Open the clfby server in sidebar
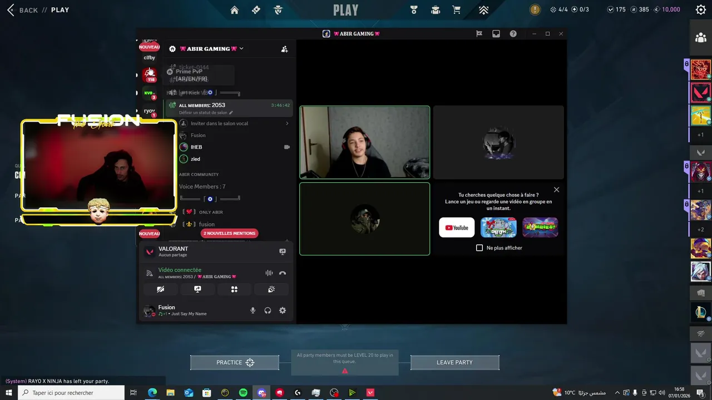This screenshot has height=400, width=712. click(149, 58)
